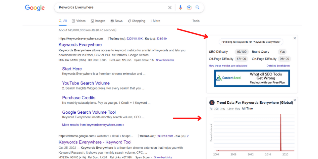
Task: Select the 12mo trend range
Action: tap(230, 109)
